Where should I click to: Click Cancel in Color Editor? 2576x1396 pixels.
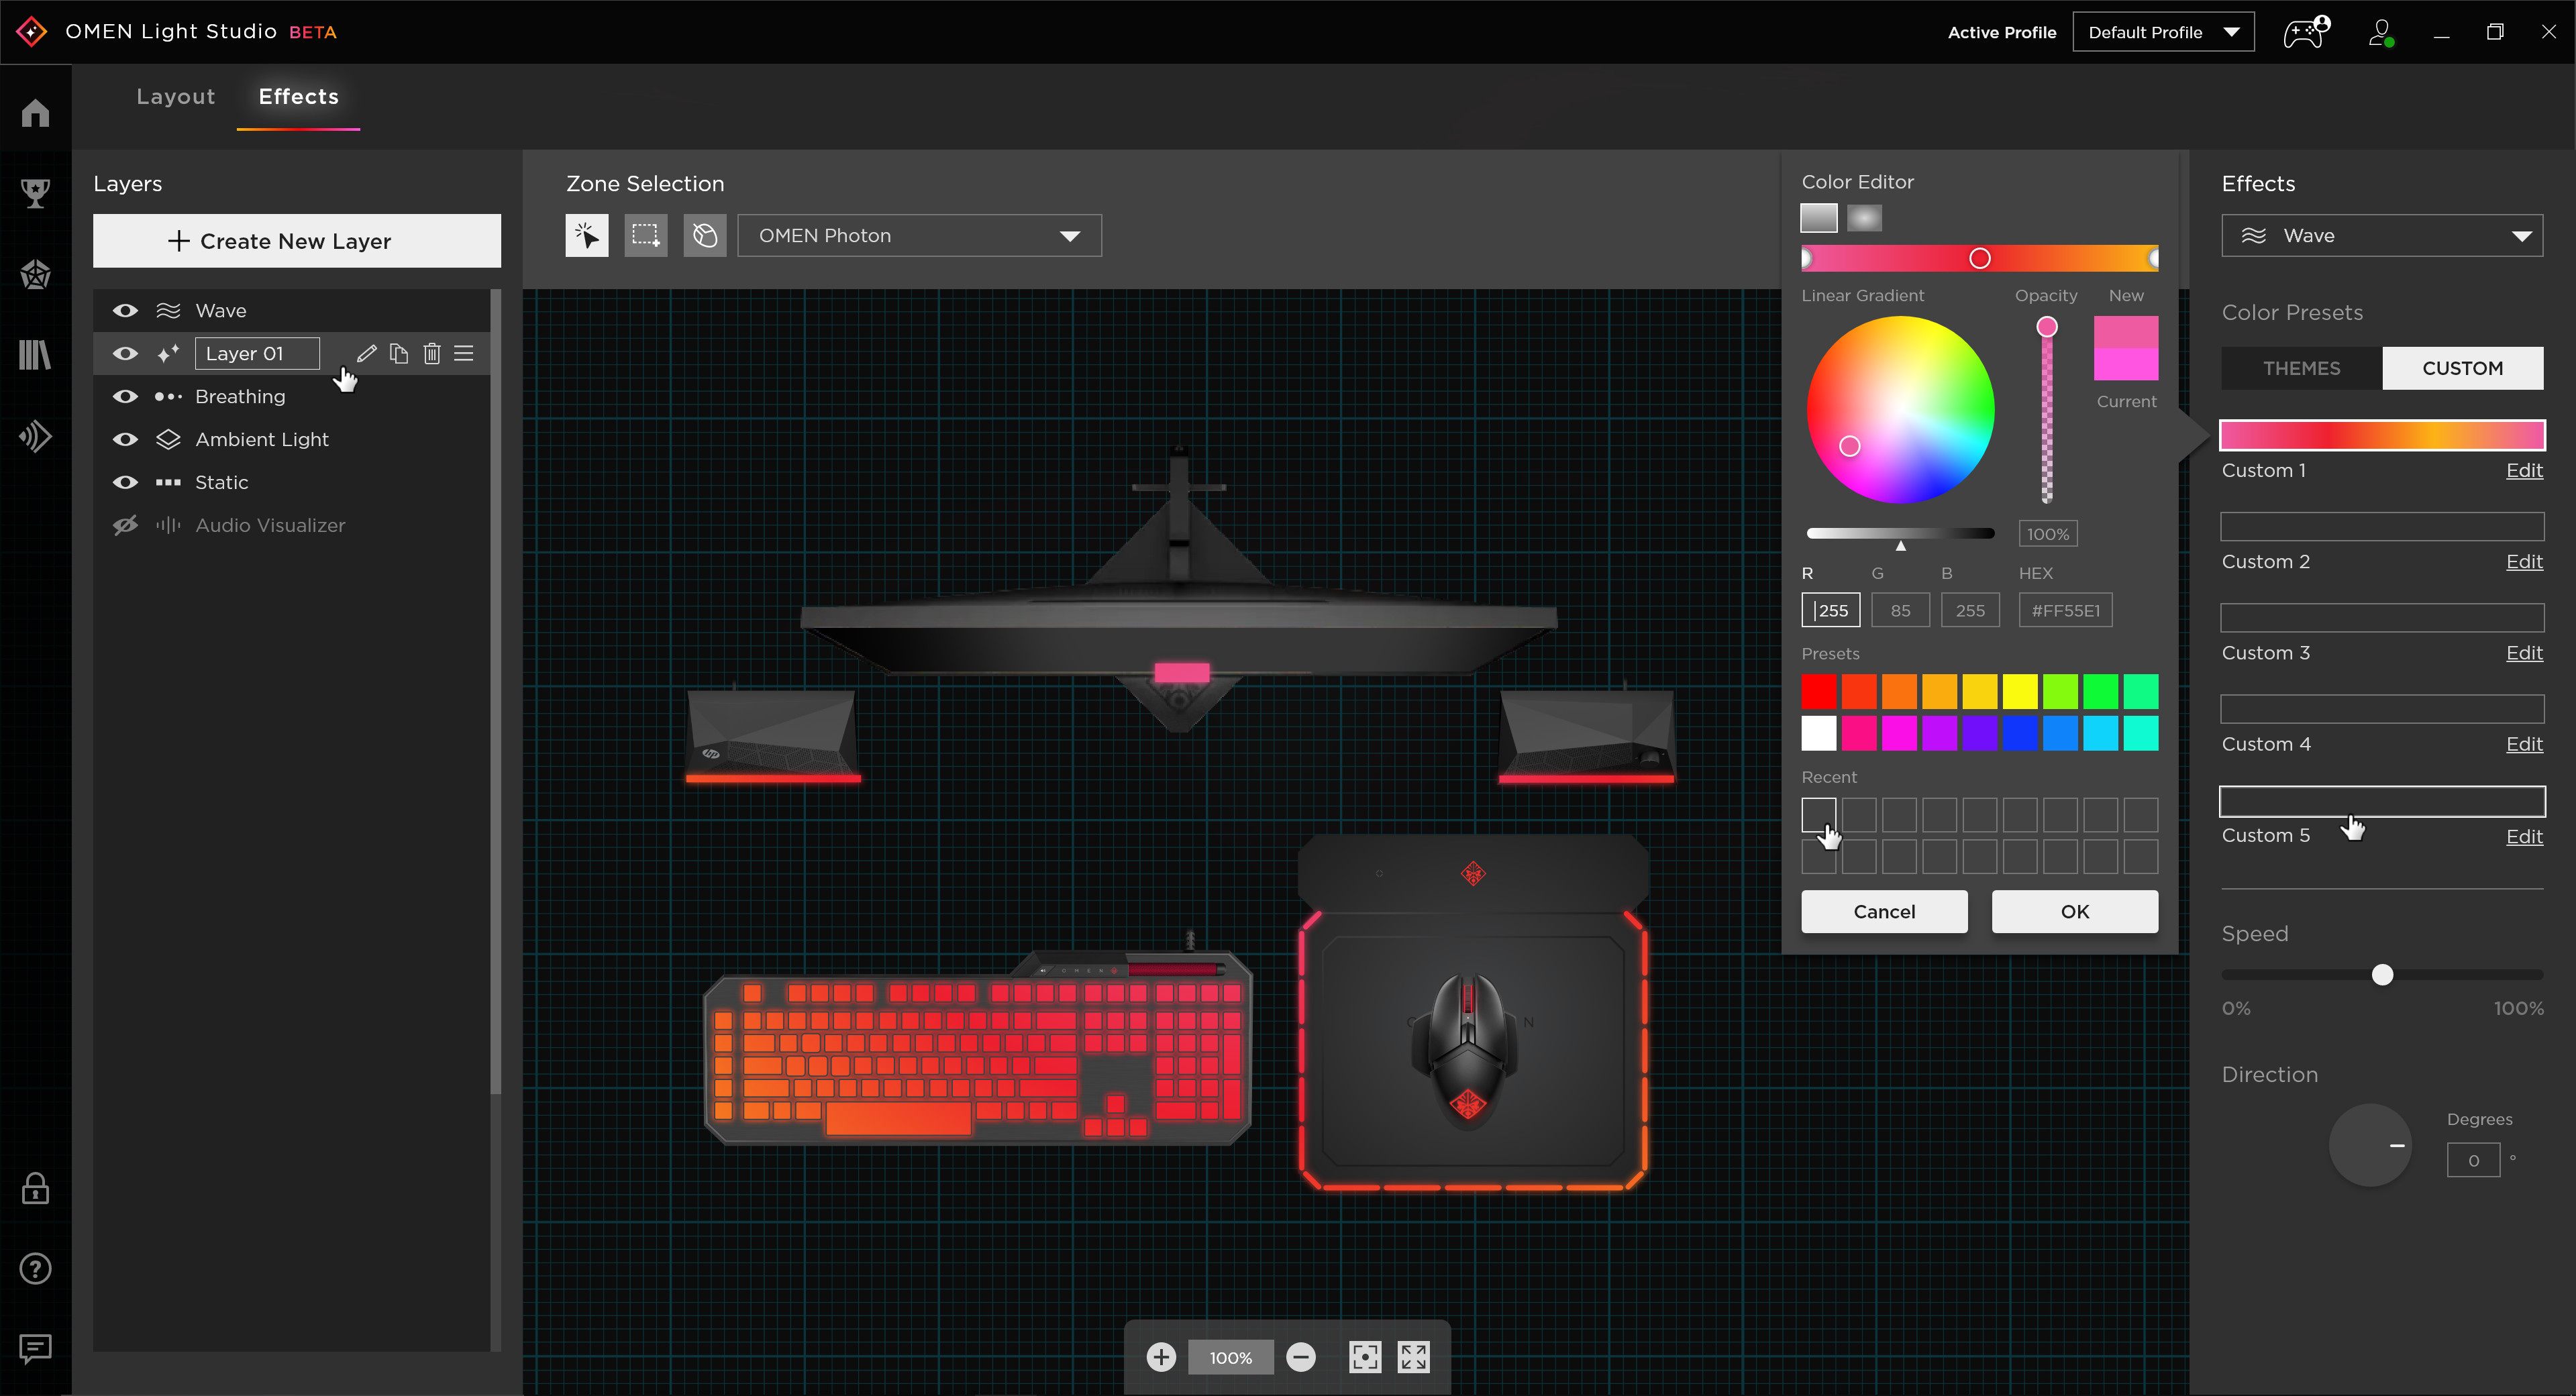tap(1884, 911)
